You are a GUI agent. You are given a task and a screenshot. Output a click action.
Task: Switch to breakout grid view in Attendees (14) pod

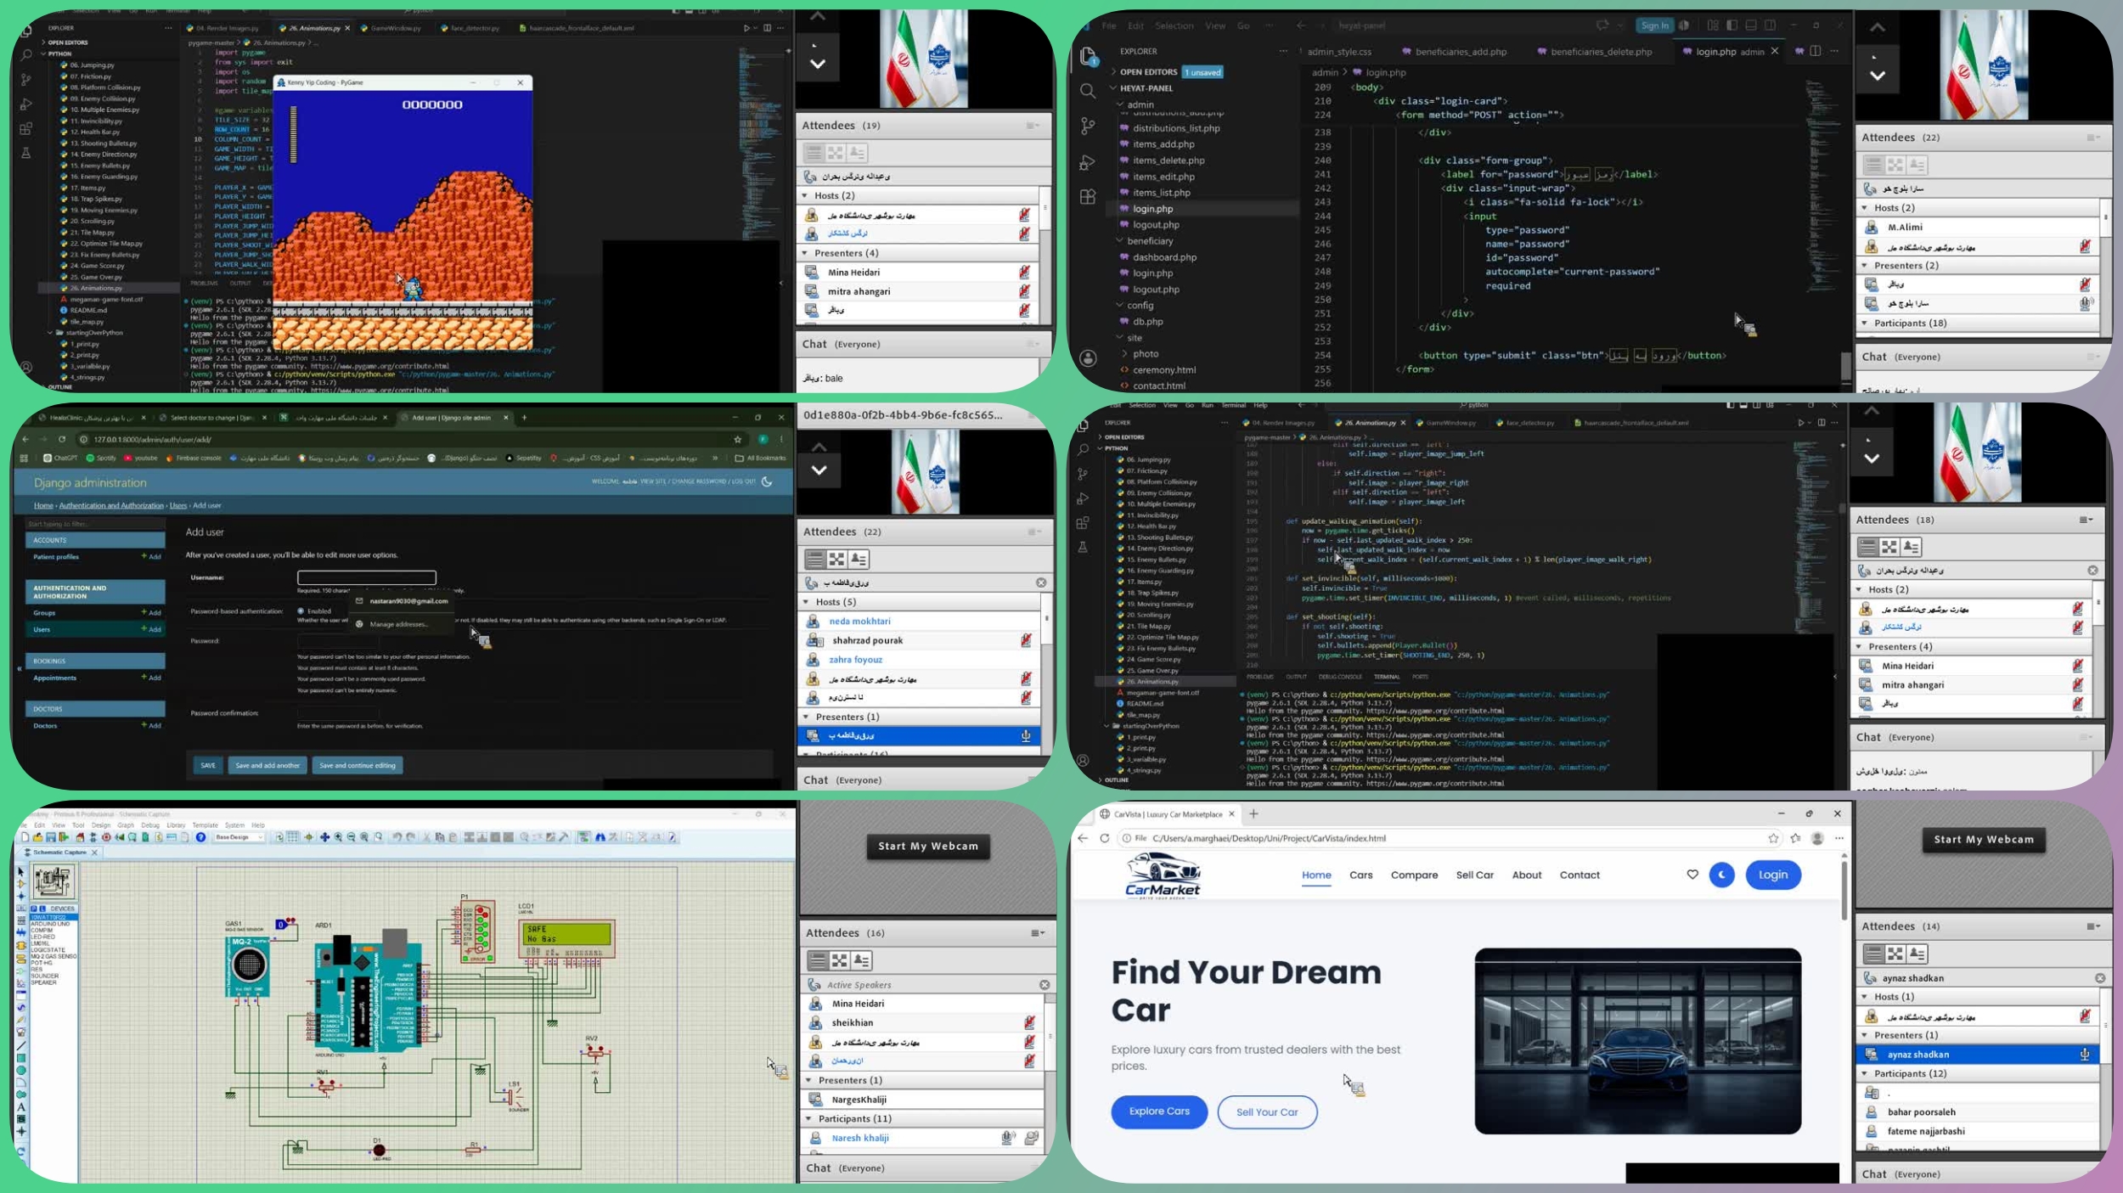[x=1895, y=954]
